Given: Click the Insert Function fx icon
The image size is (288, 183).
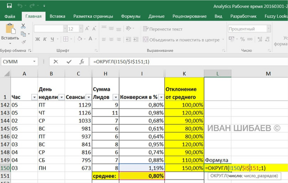Looking at the screenshot, I should tap(82, 62).
